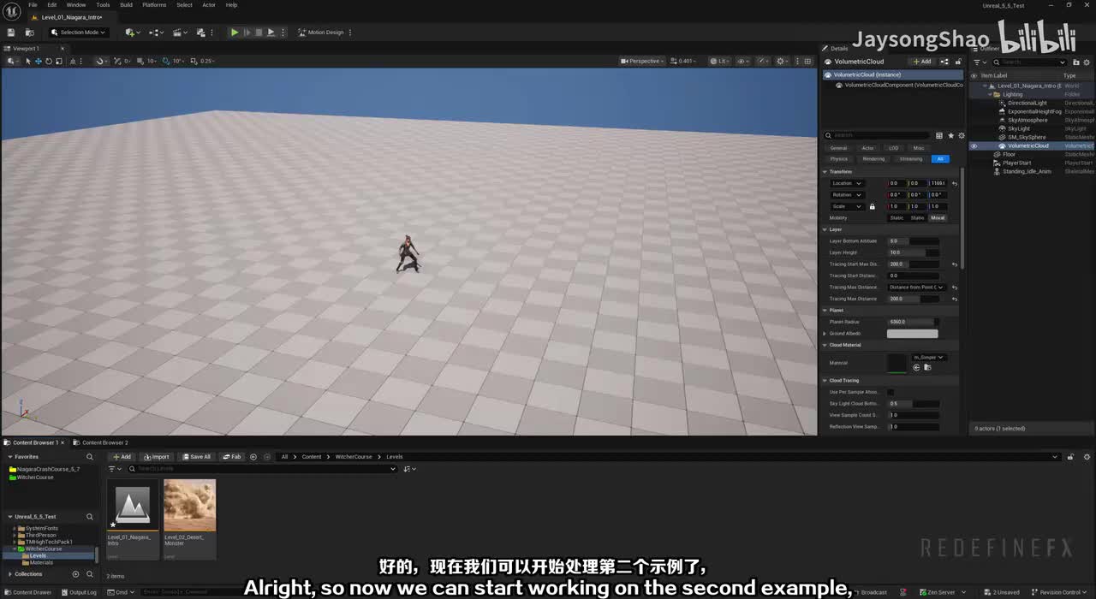Open the File menu

tap(33, 4)
